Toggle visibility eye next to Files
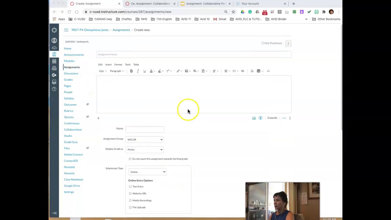Screen dimensions: 391x220 (87, 148)
